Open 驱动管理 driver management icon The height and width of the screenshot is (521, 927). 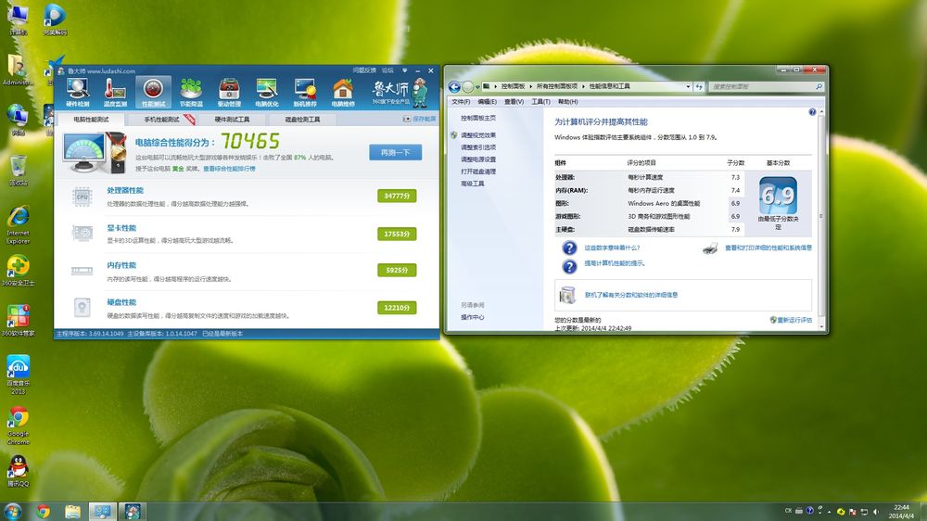point(229,93)
